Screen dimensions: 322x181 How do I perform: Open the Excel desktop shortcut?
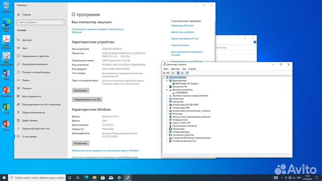pyautogui.click(x=6, y=109)
